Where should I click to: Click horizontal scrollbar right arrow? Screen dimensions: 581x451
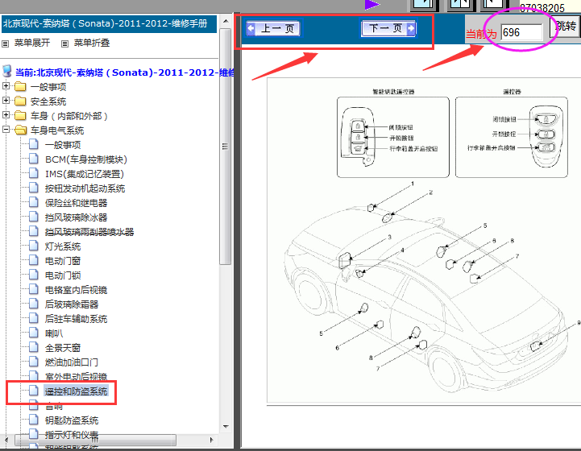pyautogui.click(x=212, y=440)
